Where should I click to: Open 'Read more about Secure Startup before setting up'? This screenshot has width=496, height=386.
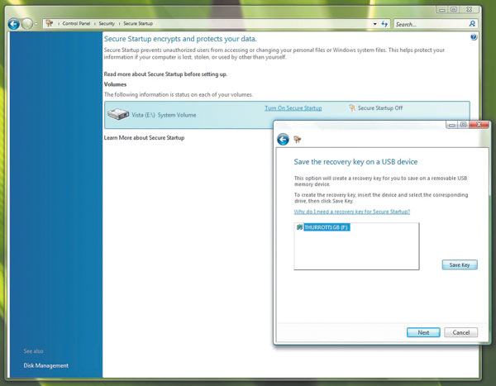click(165, 74)
